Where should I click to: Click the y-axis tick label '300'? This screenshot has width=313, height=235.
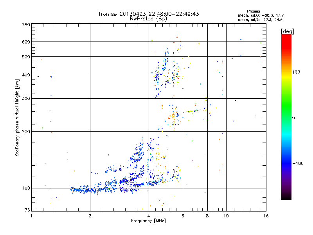coord(26,98)
